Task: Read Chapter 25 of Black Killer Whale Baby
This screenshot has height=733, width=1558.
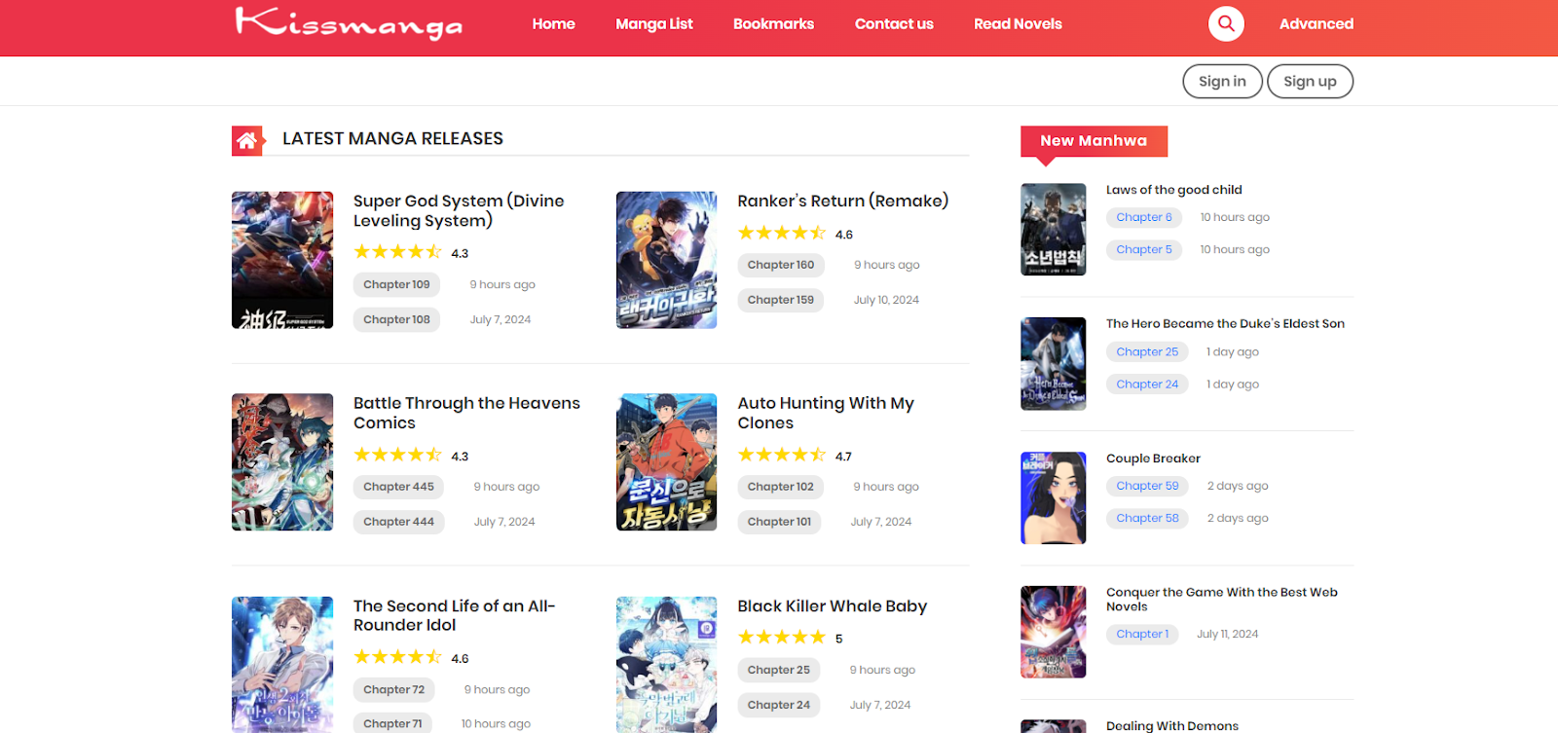Action: 778,670
